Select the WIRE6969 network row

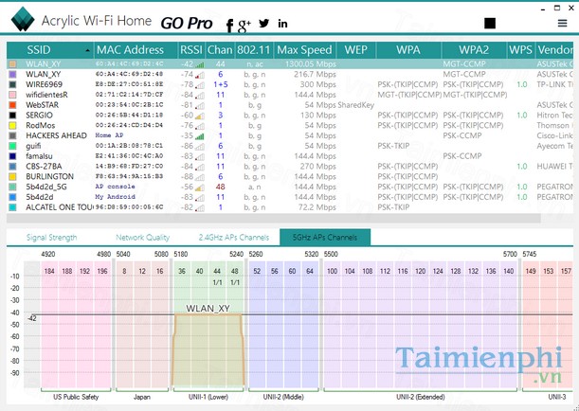click(x=290, y=84)
